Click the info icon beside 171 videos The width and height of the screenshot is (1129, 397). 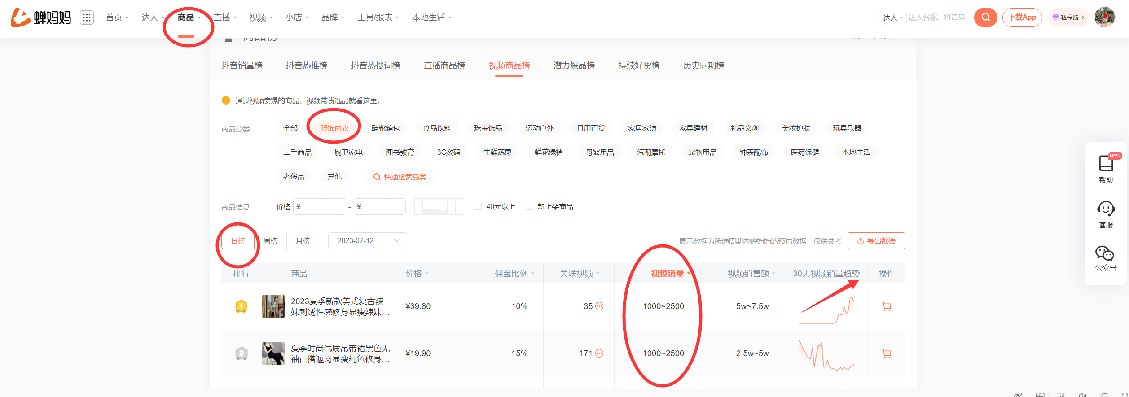pyautogui.click(x=599, y=353)
